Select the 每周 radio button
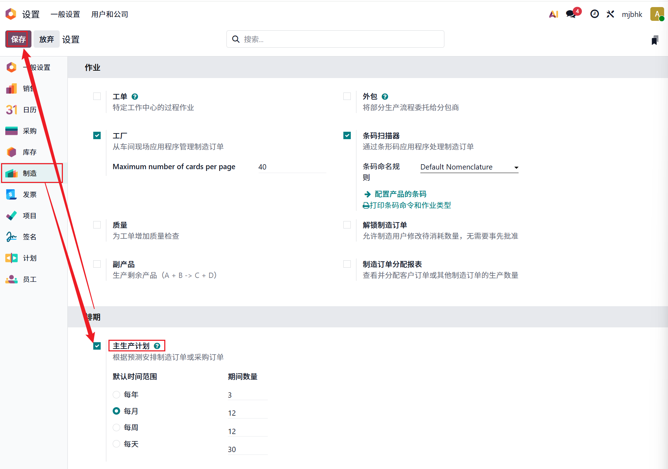The height and width of the screenshot is (469, 668). click(116, 428)
